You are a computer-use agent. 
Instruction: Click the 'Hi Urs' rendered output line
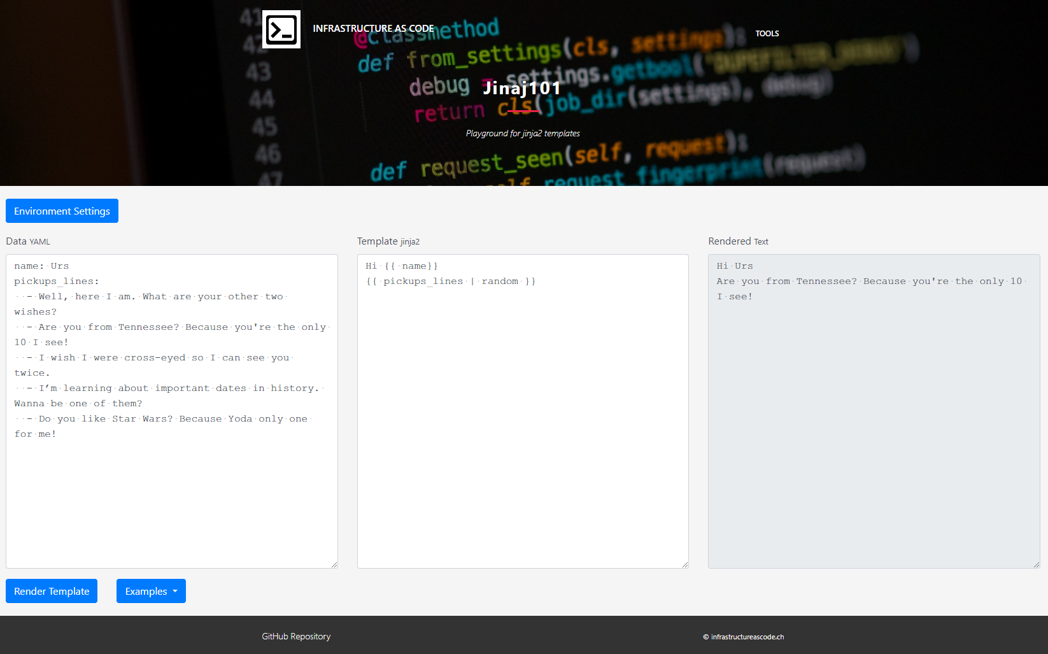point(734,266)
